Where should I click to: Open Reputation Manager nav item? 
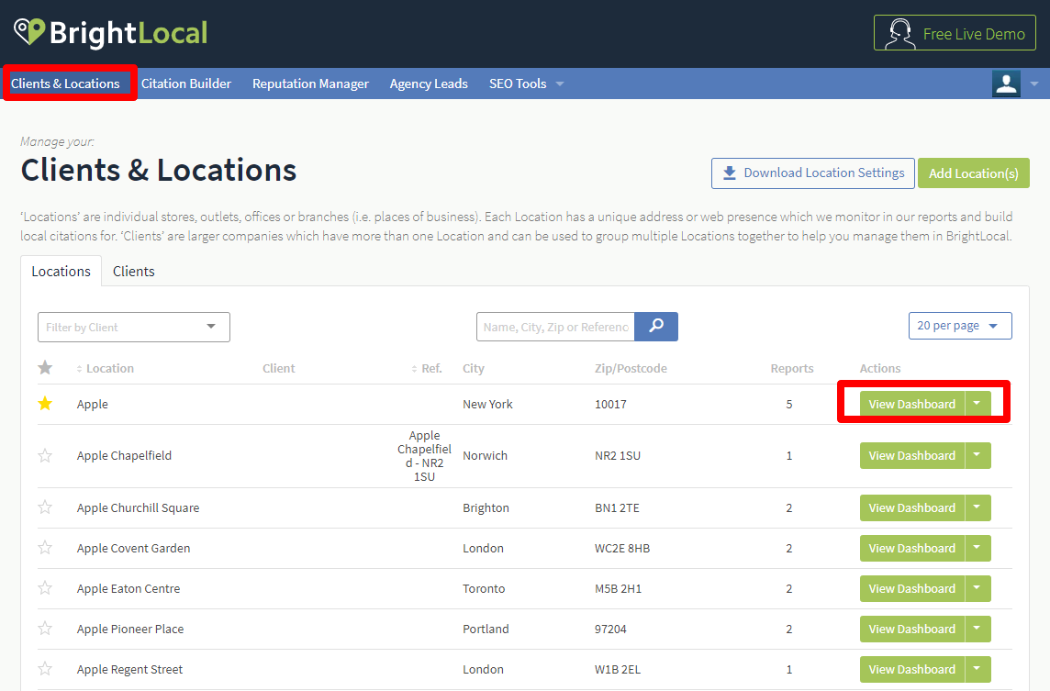(x=311, y=84)
